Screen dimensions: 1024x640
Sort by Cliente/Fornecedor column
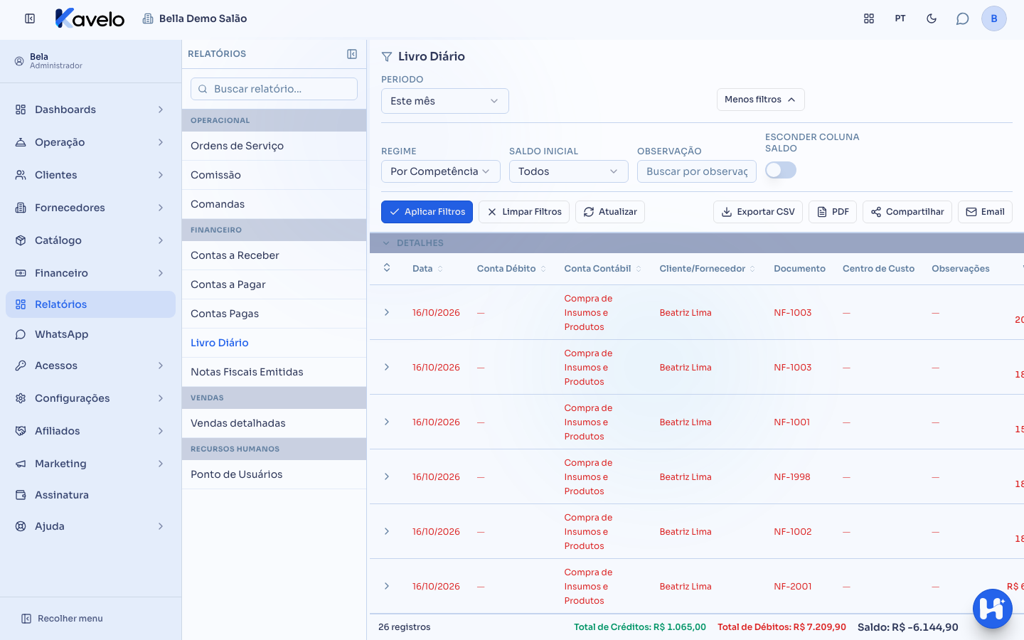coord(708,269)
